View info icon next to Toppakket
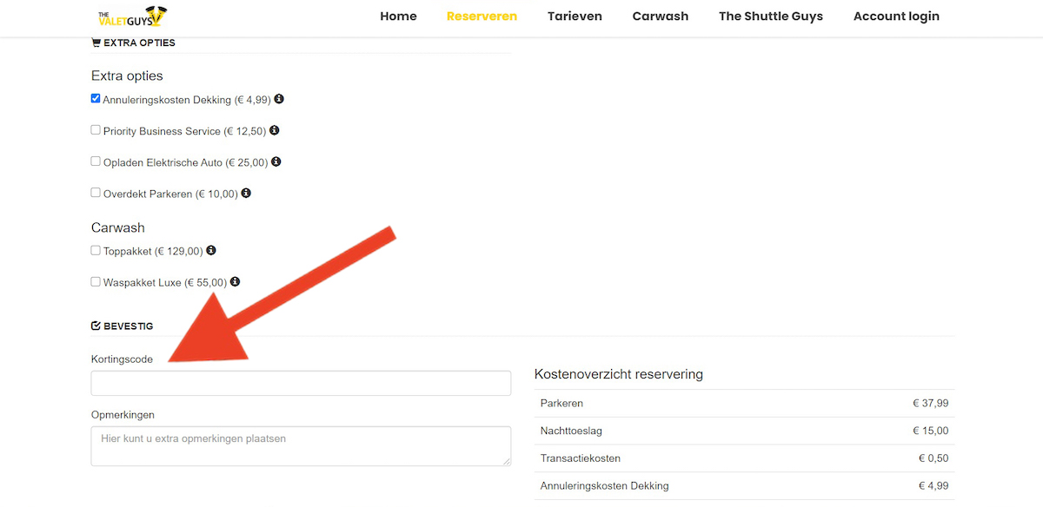 (x=211, y=250)
